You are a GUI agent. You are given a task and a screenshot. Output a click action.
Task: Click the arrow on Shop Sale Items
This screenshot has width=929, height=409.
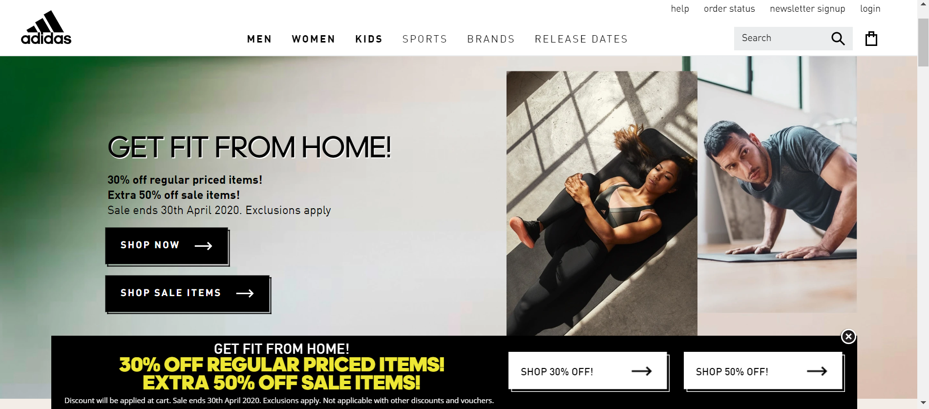coord(245,293)
